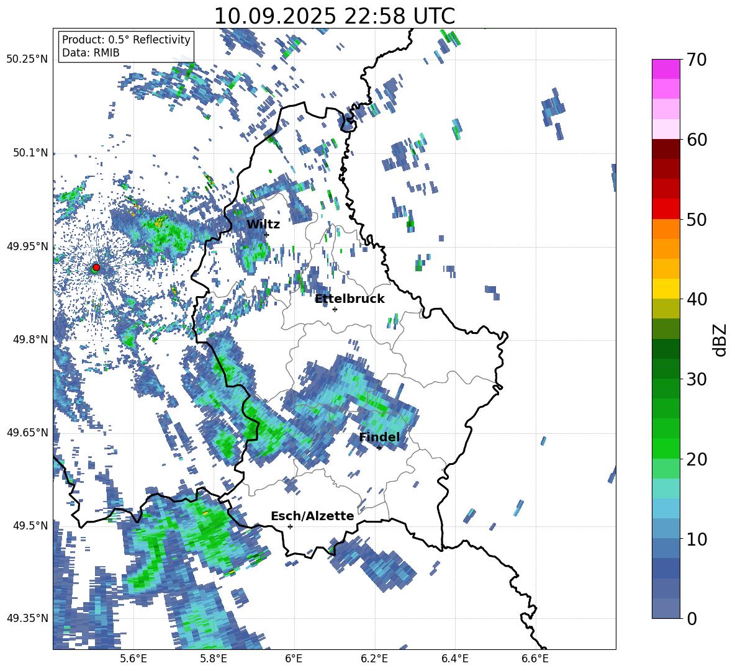
Task: Click the 50 colorbar tick label
Action: tap(697, 220)
